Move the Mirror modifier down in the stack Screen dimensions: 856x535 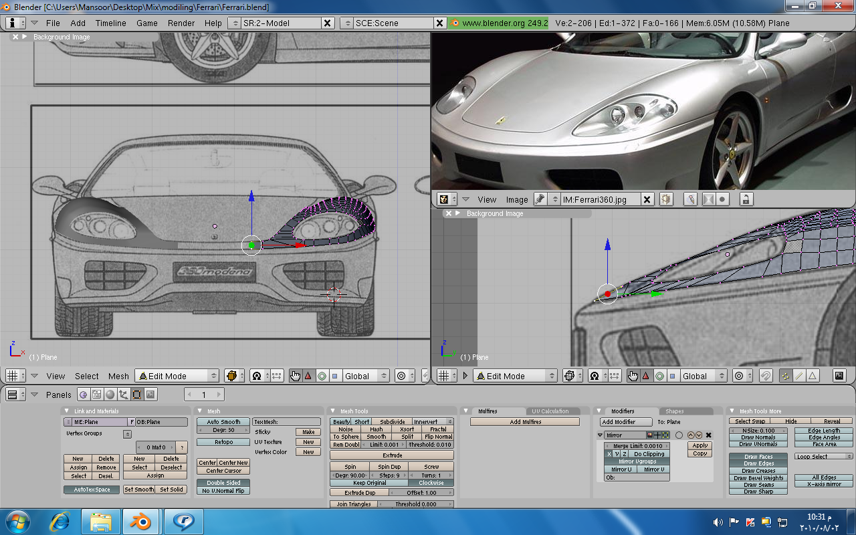point(699,435)
